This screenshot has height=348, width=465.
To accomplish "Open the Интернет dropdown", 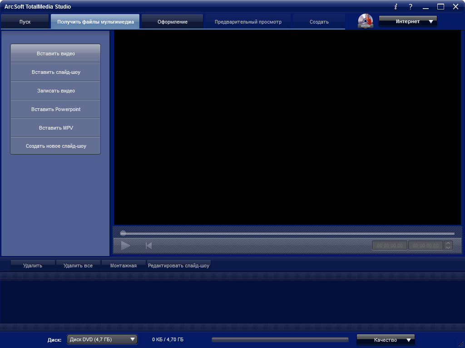I will pyautogui.click(x=408, y=21).
